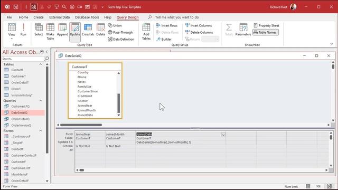
Task: Choose the Delete query type
Action: [101, 30]
